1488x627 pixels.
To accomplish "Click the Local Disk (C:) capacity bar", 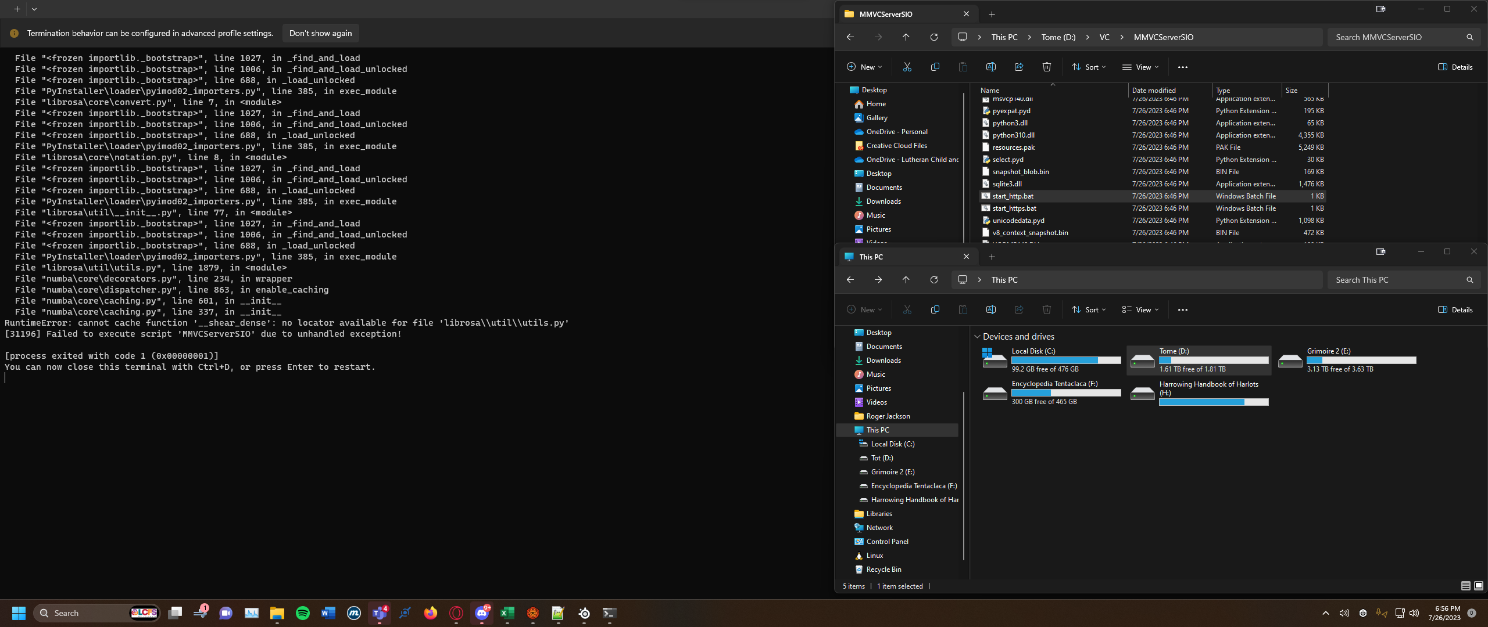I will [x=1066, y=360].
